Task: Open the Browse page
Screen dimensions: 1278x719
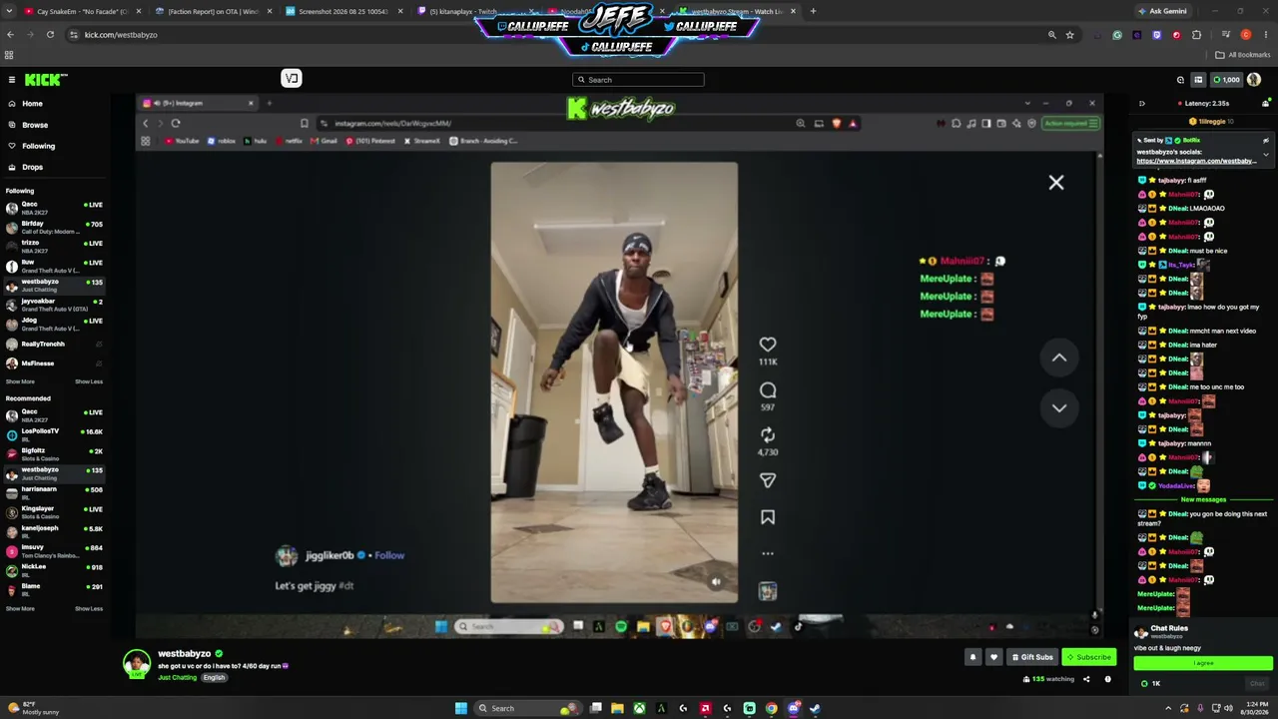Action: coord(35,125)
